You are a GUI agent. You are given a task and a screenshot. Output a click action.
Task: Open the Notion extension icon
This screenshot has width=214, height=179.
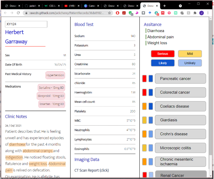click(176, 13)
